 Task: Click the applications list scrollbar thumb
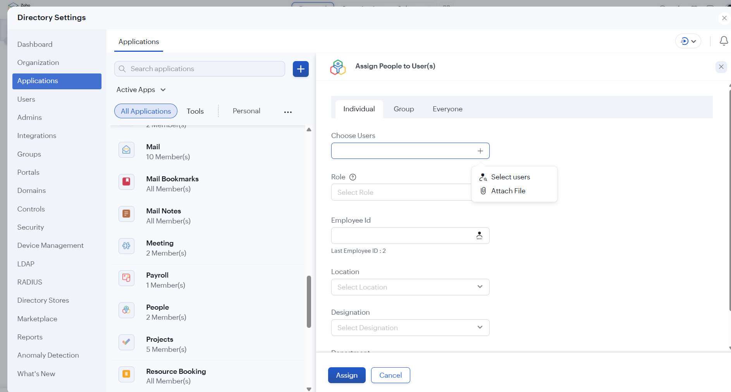309,302
